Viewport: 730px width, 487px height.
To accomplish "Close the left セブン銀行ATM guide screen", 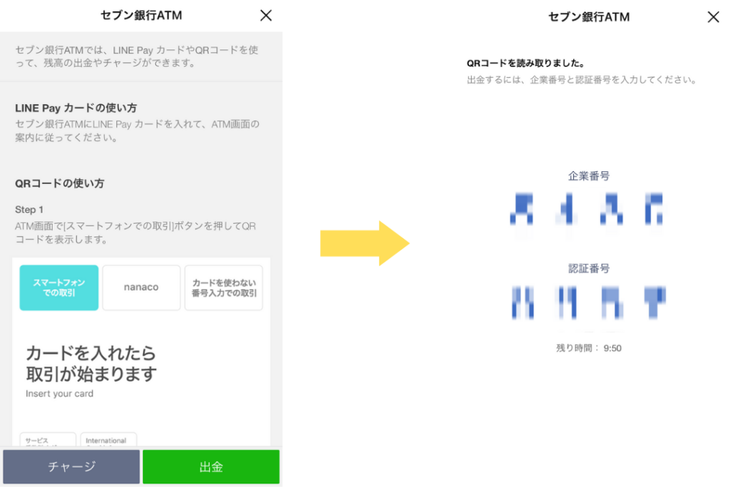I will click(266, 16).
